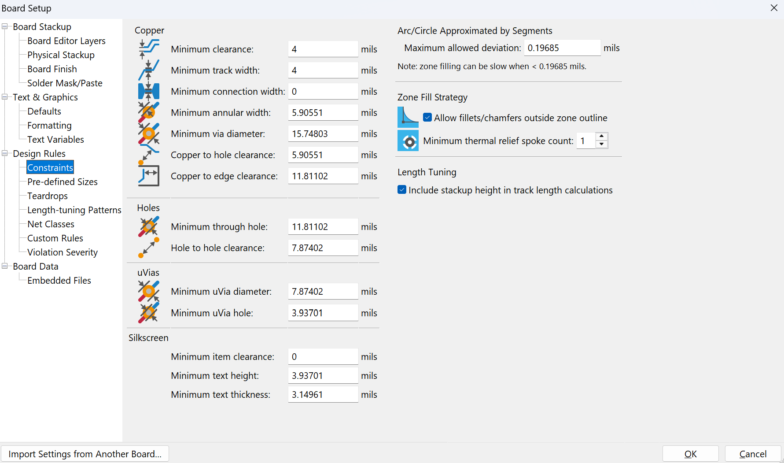Viewport: 784px width, 463px height.
Task: Click Import Settings from Another Board button
Action: click(85, 454)
